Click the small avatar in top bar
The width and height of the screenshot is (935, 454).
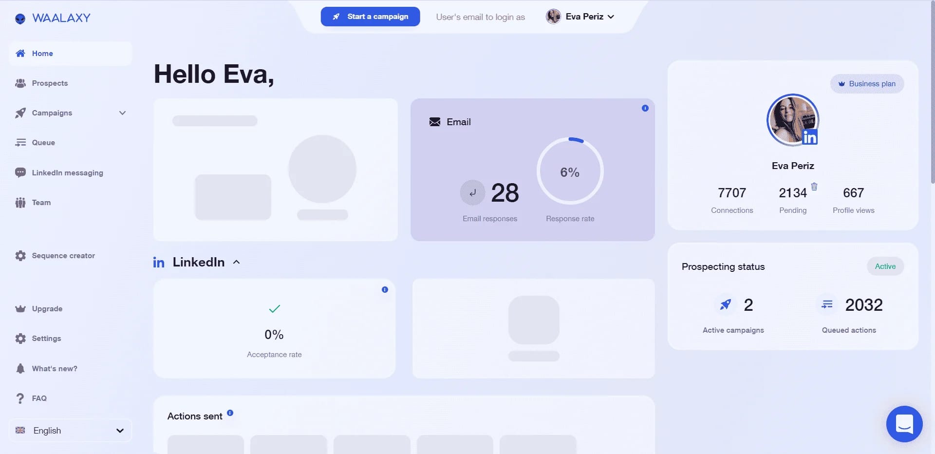coord(553,17)
